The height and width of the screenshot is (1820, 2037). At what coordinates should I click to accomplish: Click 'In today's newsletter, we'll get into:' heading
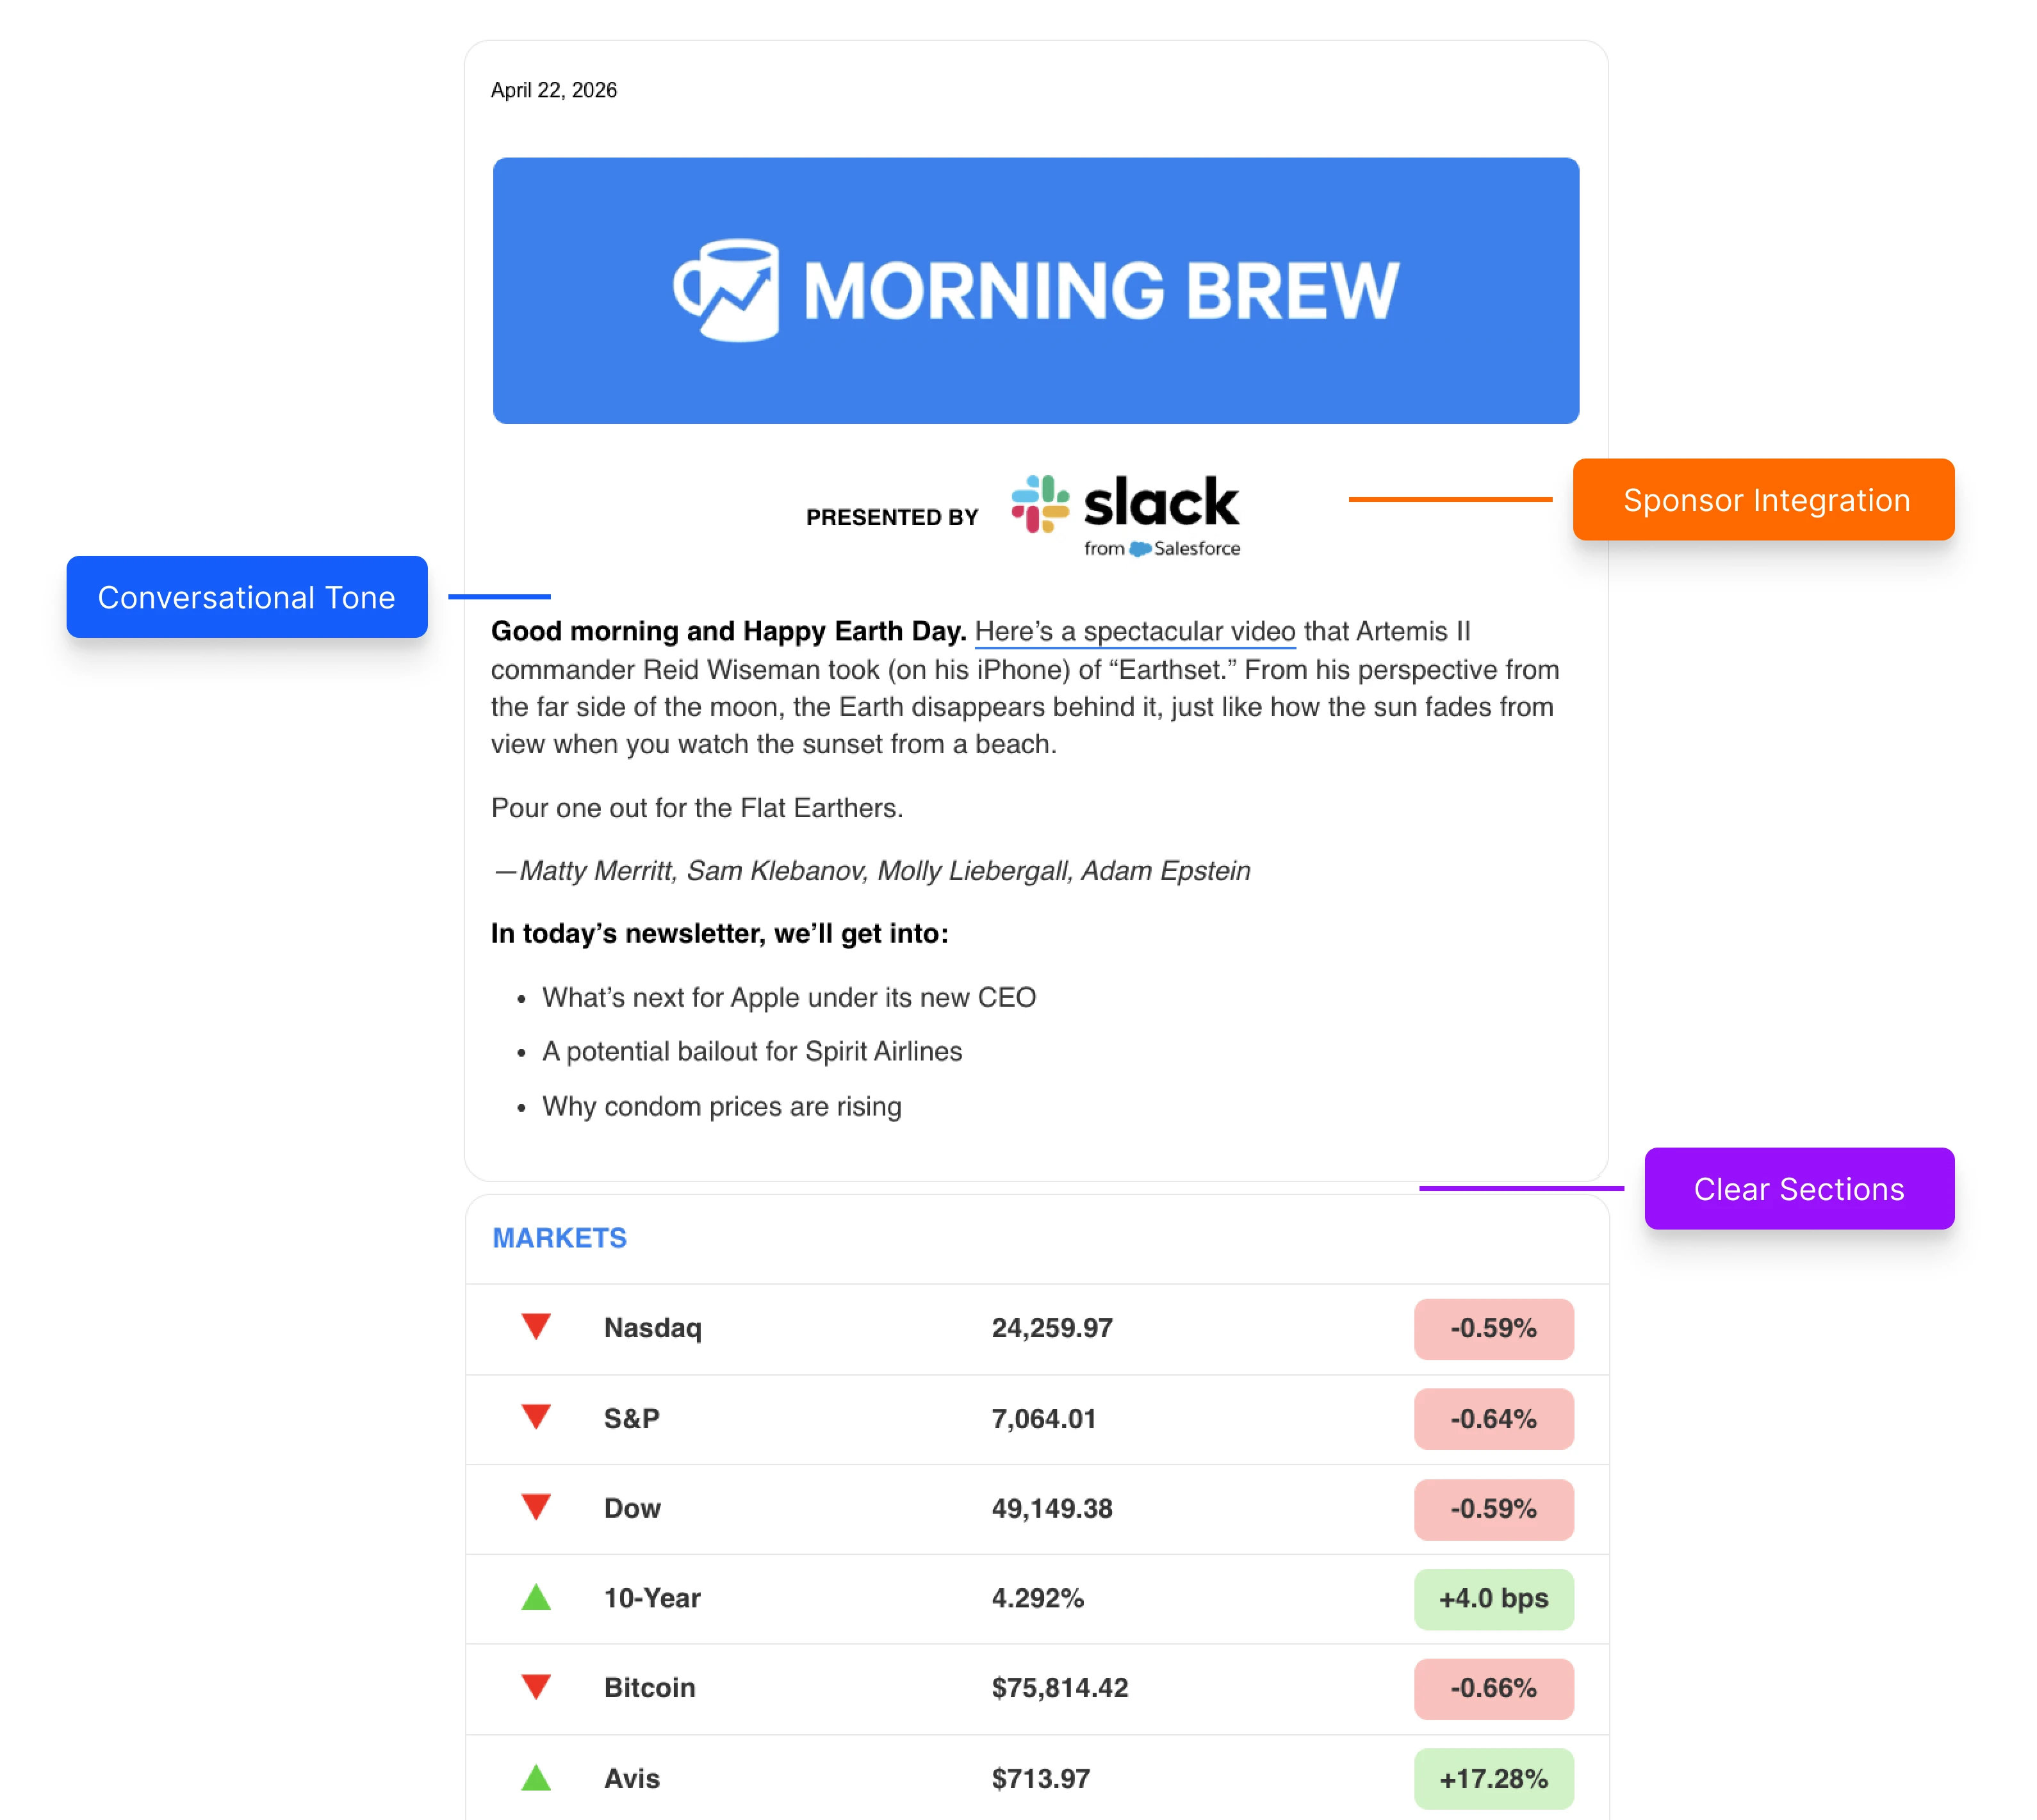(x=719, y=934)
